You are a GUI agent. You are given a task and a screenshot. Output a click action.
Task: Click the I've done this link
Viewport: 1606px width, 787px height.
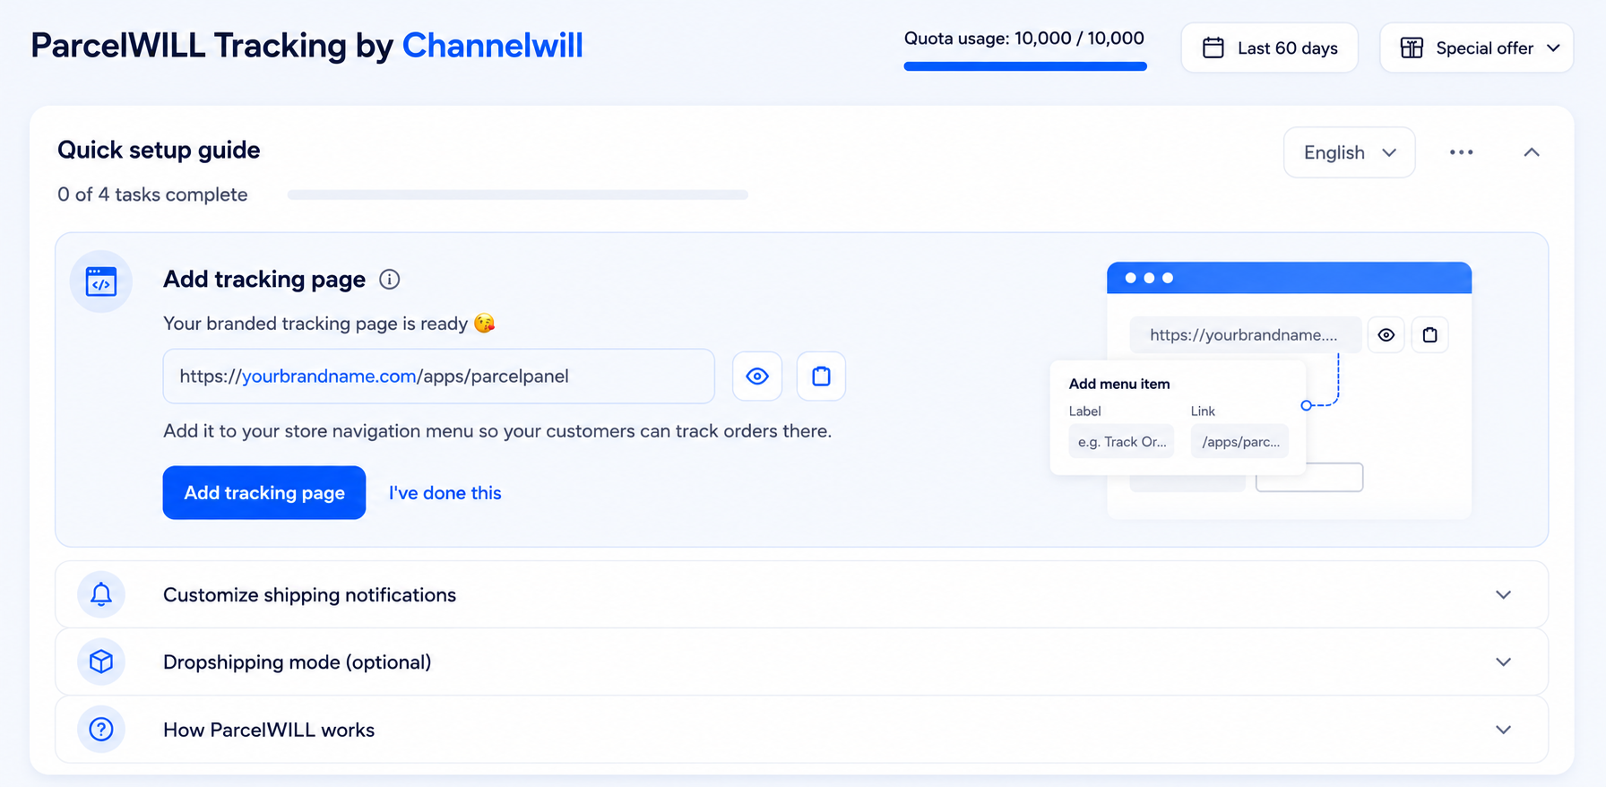[445, 493]
